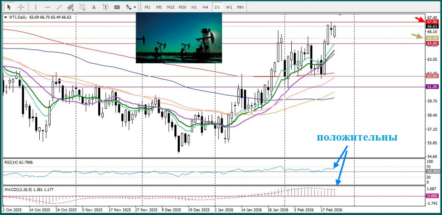Expand the WTI,Daily chart title triangle
442x215 pixels.
click(5, 17)
